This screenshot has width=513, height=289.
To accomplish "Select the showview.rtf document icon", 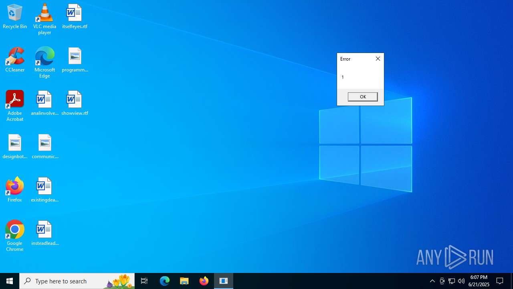I will 75,104.
